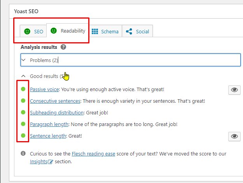This screenshot has height=183, width=243.
Task: Follow the Flesch reading ease link
Action: (x=94, y=154)
